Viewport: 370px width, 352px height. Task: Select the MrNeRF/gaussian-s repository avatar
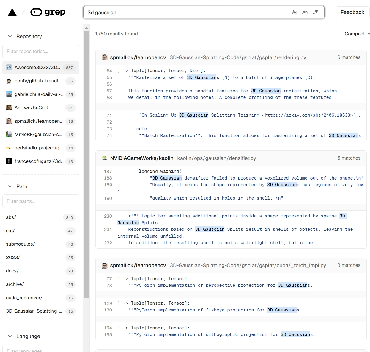tap(9, 135)
